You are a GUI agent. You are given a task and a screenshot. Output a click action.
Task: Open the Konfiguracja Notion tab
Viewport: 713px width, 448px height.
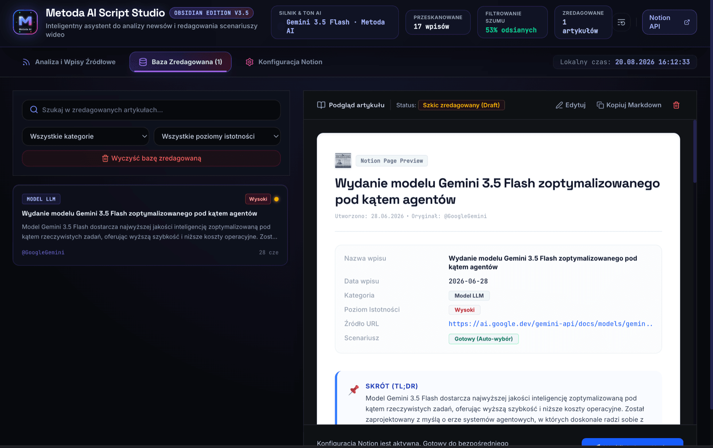pos(284,62)
